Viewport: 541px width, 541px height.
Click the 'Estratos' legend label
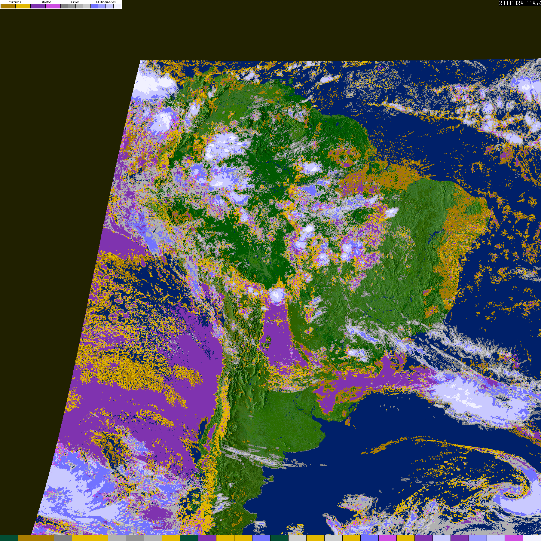tap(45, 2)
